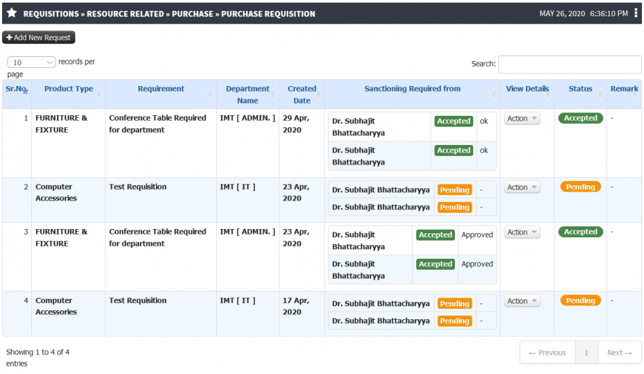Click first 'Approved' remark in row 3
Image resolution: width=644 pixels, height=374 pixels.
[477, 235]
